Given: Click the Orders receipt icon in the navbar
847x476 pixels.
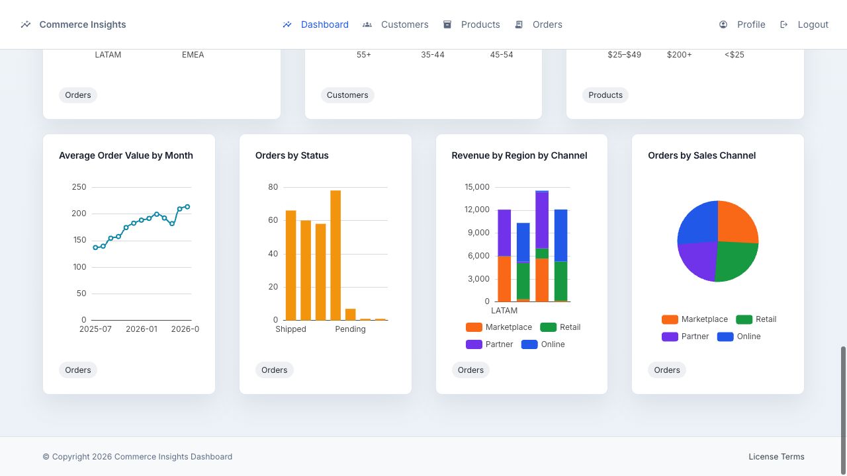Looking at the screenshot, I should click(x=519, y=24).
